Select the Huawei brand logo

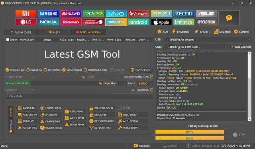pyautogui.click(x=71, y=14)
